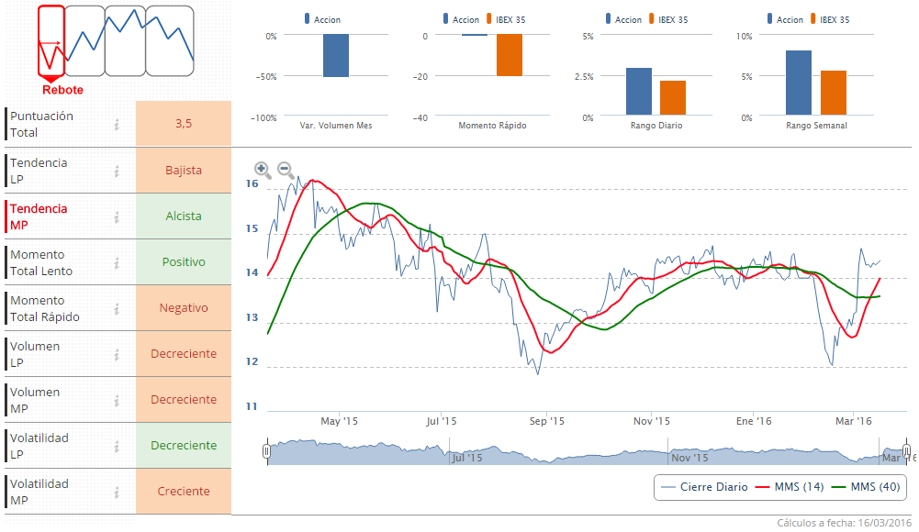
Task: Click the Alcista value cell
Action: [x=184, y=216]
